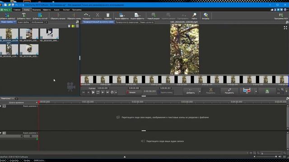This screenshot has width=289, height=162.
Task: Click the thumbs-up like icon
Action: (272, 10)
